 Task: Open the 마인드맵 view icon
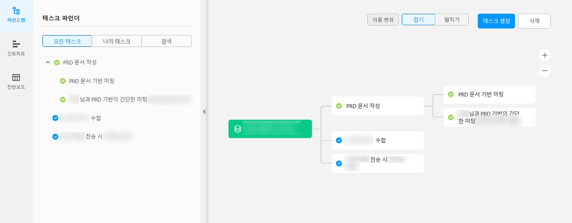(x=16, y=11)
